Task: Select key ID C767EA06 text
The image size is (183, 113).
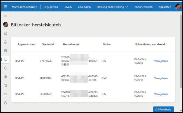Action: pos(46,61)
